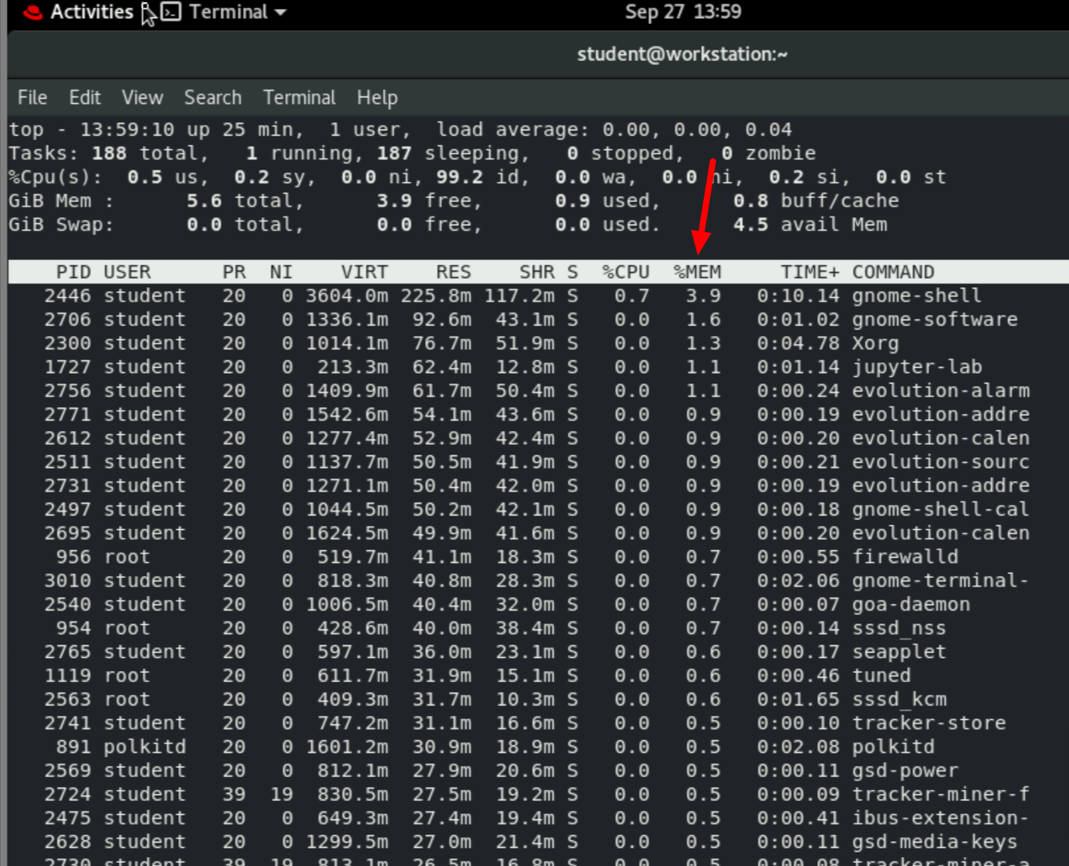Click the COMMAND column header
The image size is (1069, 866).
click(893, 272)
